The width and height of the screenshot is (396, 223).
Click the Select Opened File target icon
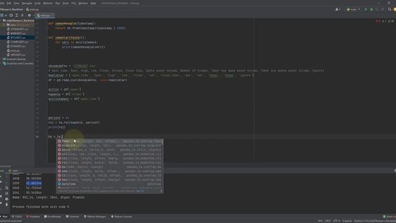[11, 15]
